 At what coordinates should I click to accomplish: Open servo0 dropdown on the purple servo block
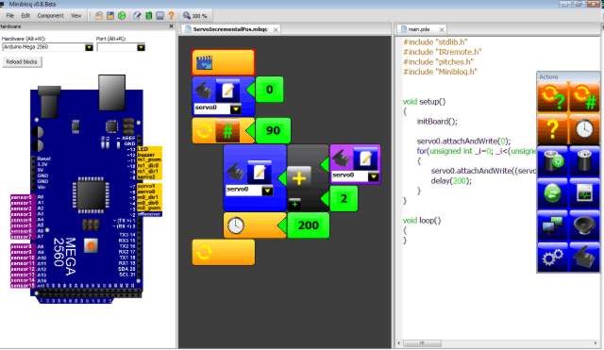pyautogui.click(x=374, y=176)
